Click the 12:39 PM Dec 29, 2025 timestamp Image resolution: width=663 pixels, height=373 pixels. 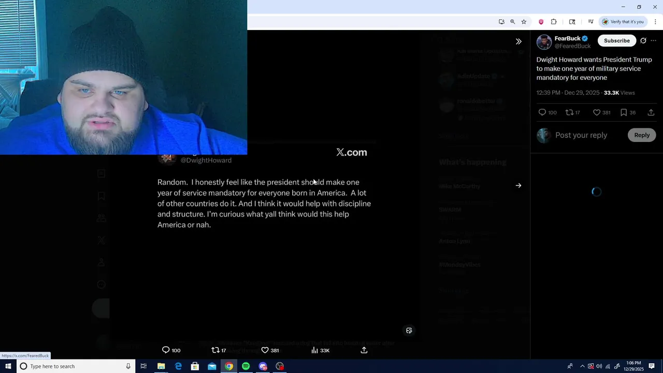point(568,93)
